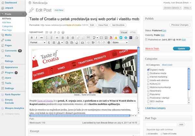Uncheck Digitalni mediji category
Image resolution: width=195 pixels, height=136 pixels.
click(148, 70)
